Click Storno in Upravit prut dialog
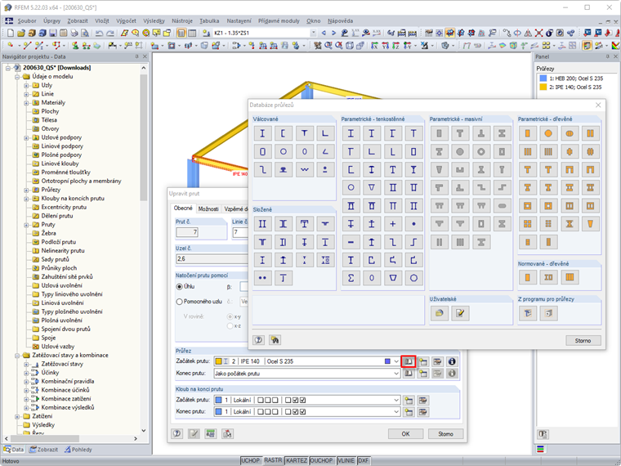Image resolution: width=621 pixels, height=466 pixels. [x=445, y=434]
